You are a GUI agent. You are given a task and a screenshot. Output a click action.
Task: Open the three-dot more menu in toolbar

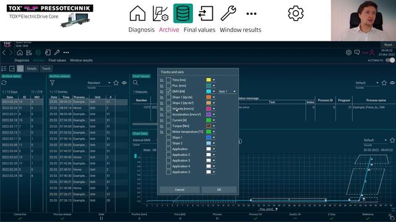pyautogui.click(x=66, y=52)
